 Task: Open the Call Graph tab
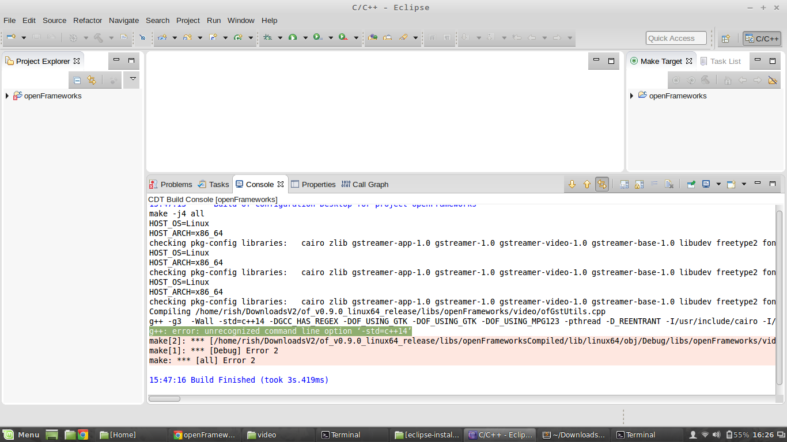click(365, 184)
